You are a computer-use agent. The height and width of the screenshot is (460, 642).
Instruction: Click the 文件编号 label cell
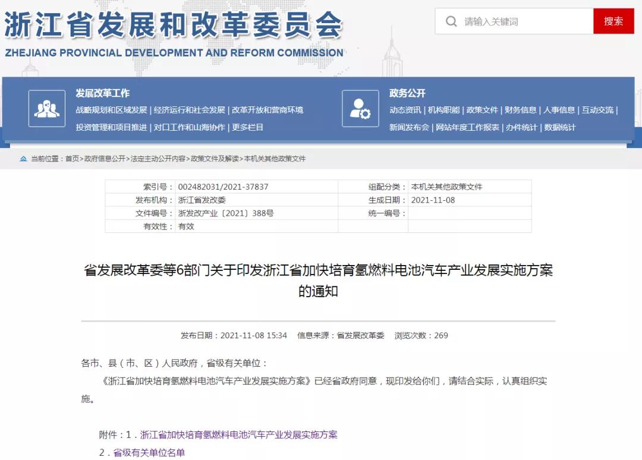click(x=140, y=213)
